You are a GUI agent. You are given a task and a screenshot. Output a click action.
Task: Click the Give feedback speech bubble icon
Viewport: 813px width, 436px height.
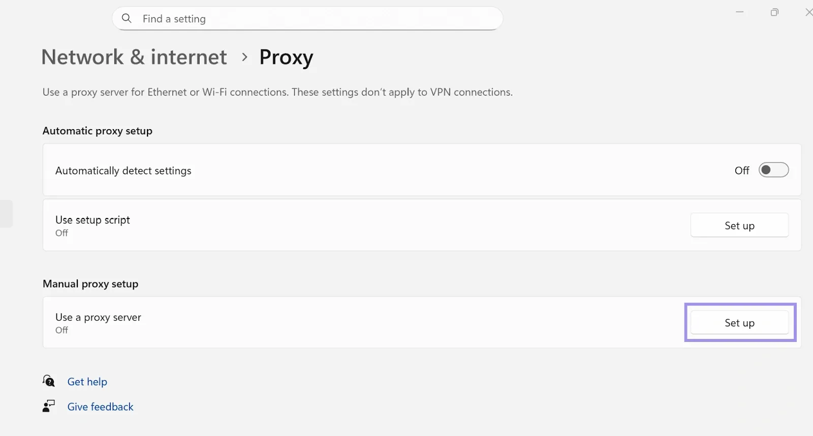coord(48,406)
